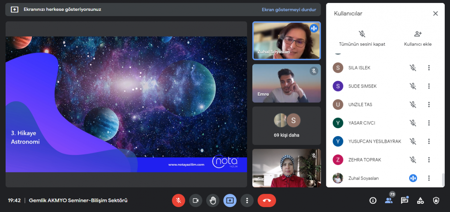Select Emre video tile
Viewport: 450px width, 212px height.
(x=286, y=83)
